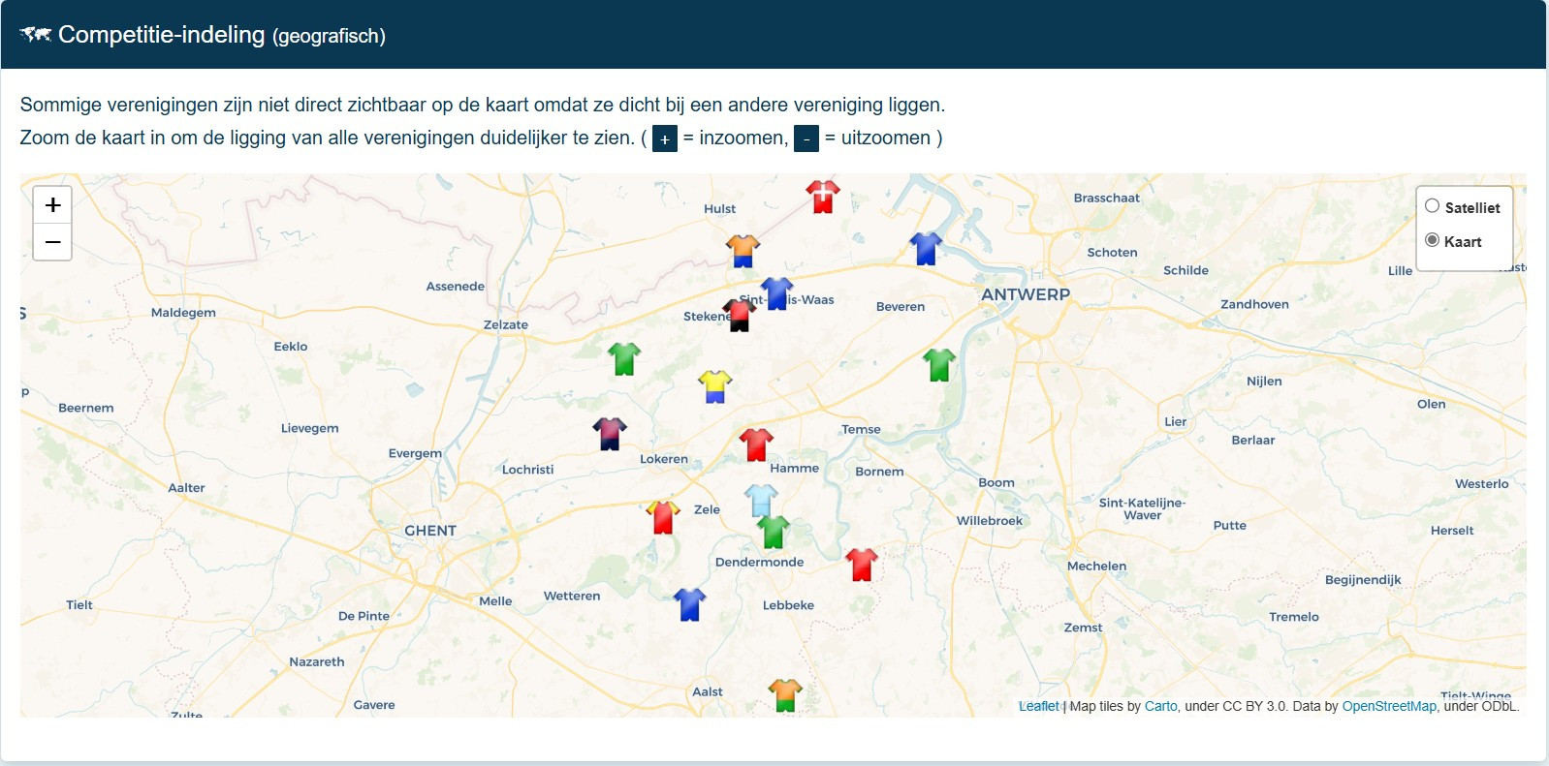Click the red shirt east of Dendermonde
Image resolution: width=1549 pixels, height=766 pixels.
point(861,564)
